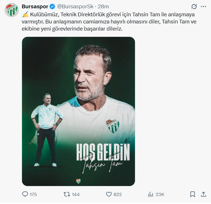
Task: Repost the tweet using retweet icon
Action: click(x=67, y=194)
